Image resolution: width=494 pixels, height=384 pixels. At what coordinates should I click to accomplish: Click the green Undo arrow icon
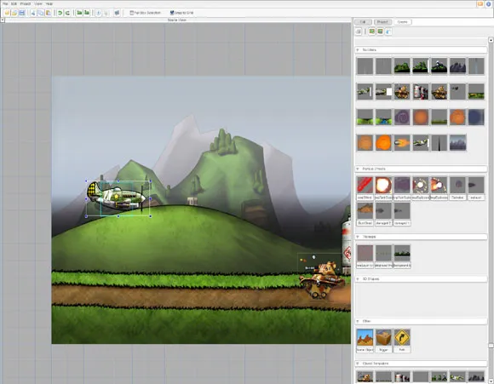point(60,13)
